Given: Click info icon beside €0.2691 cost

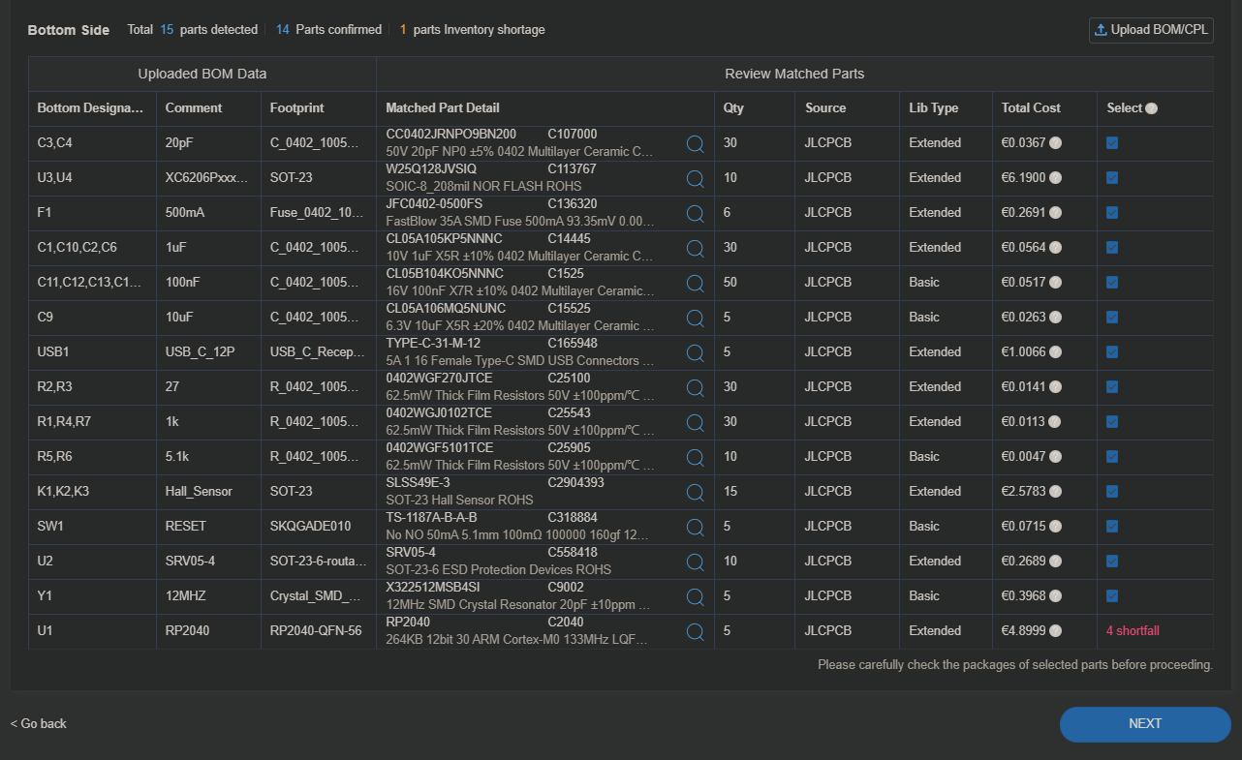Looking at the screenshot, I should (1056, 213).
